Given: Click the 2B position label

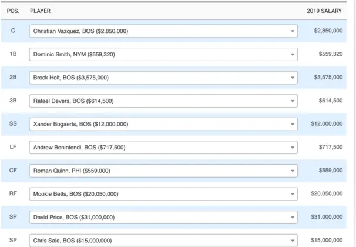Looking at the screenshot, I should (13, 77).
